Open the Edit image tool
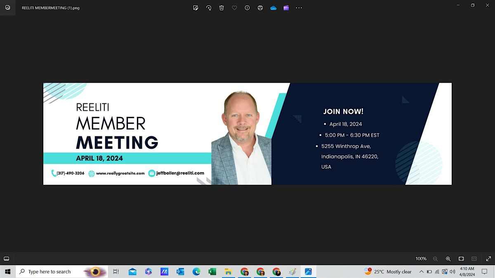495x278 pixels. (196, 8)
